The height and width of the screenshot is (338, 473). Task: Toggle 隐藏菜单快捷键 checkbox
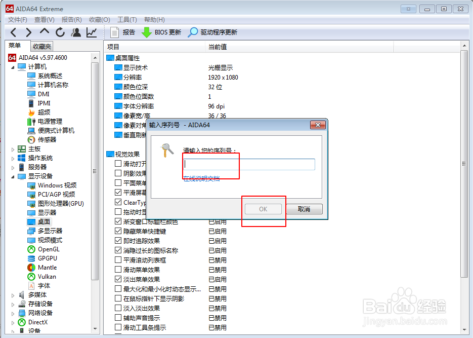pyautogui.click(x=118, y=231)
